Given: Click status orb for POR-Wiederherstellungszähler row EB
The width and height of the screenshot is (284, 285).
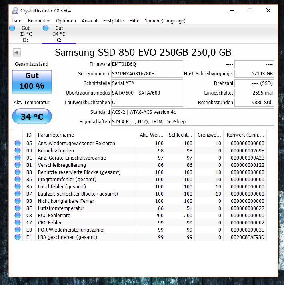Looking at the screenshot, I should pos(18,230).
